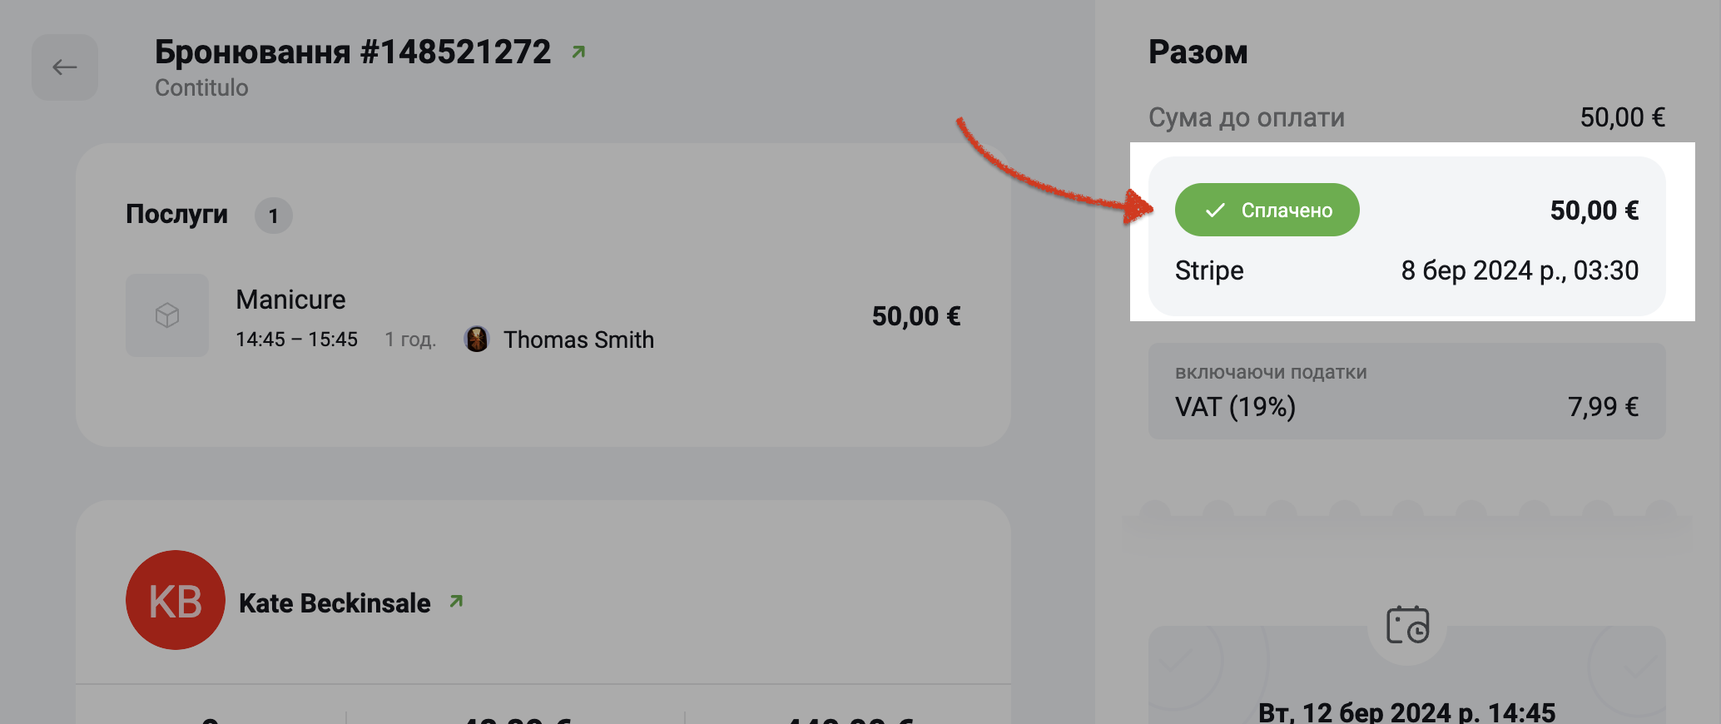
Task: Select the Kate Beckinsale client name
Action: point(335,603)
